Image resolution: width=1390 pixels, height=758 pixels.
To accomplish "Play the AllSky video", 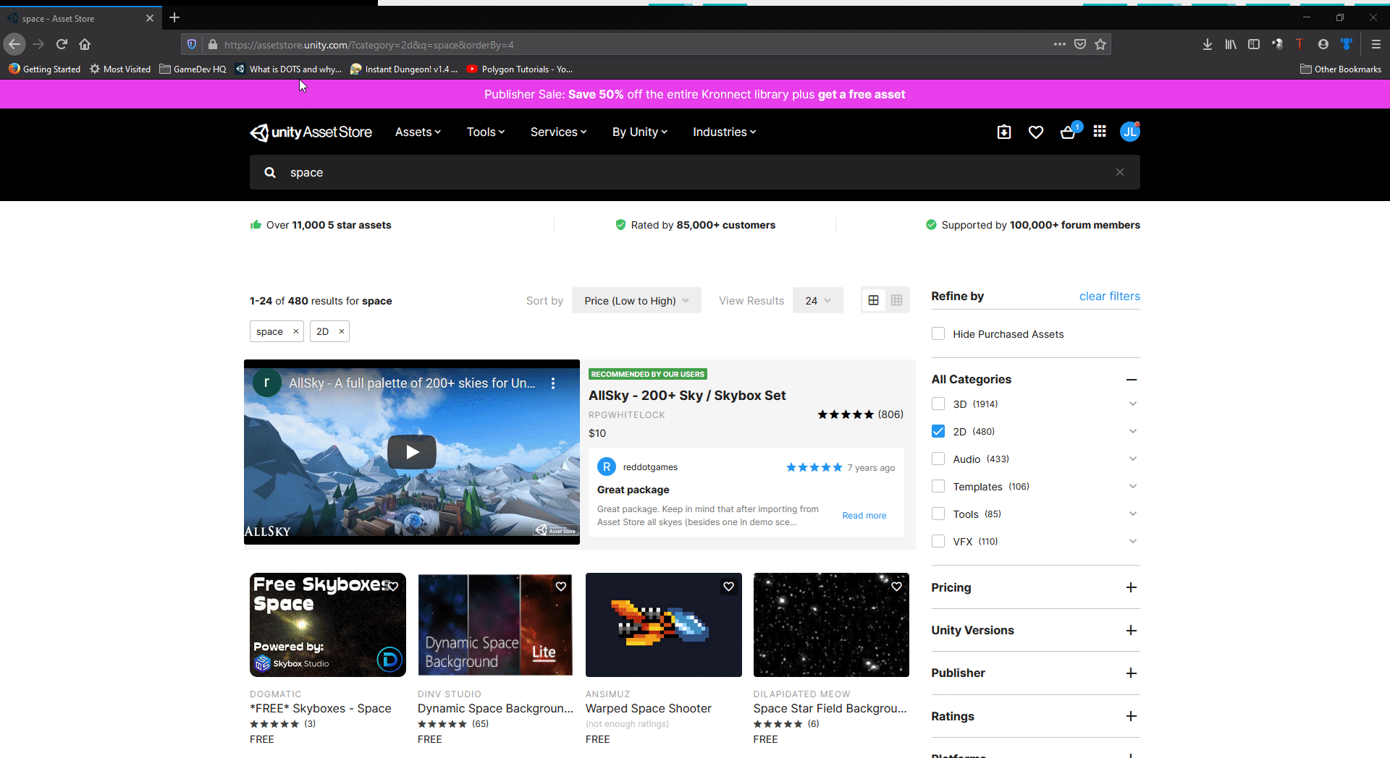I will [412, 452].
